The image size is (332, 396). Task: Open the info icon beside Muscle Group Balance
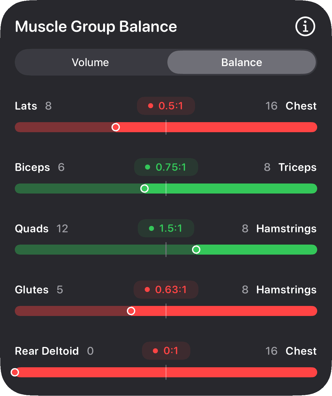click(305, 26)
